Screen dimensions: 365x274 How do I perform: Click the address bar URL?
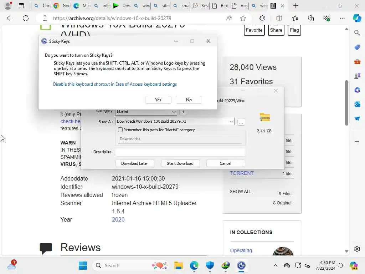point(112,18)
